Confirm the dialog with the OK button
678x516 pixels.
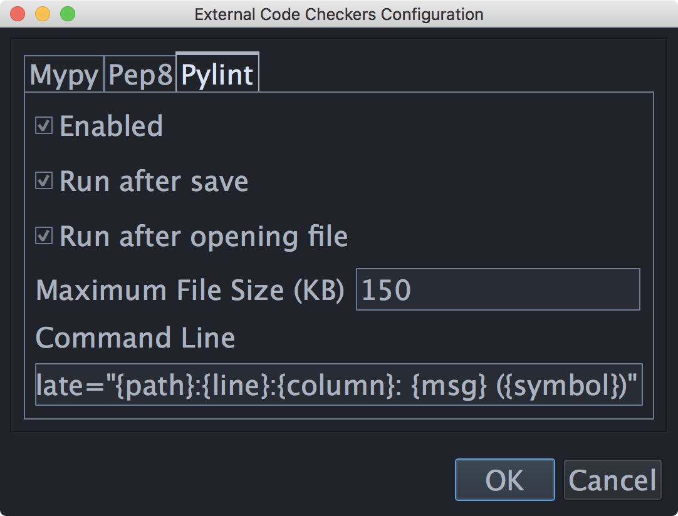pos(504,480)
